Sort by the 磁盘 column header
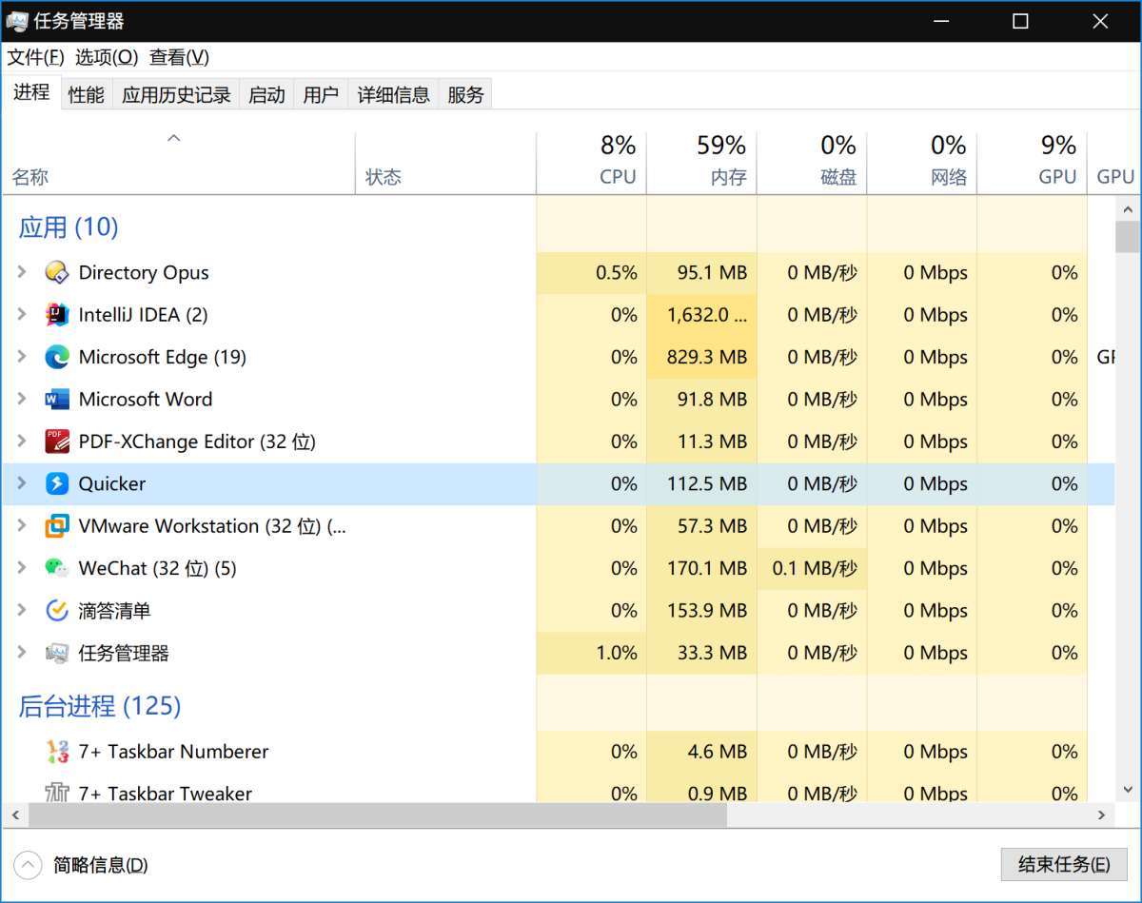Viewport: 1142px width, 903px height. 812,163
